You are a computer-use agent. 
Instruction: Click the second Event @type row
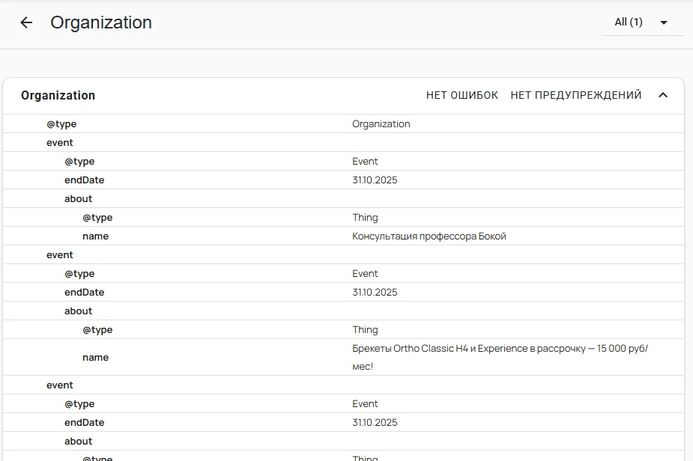343,274
